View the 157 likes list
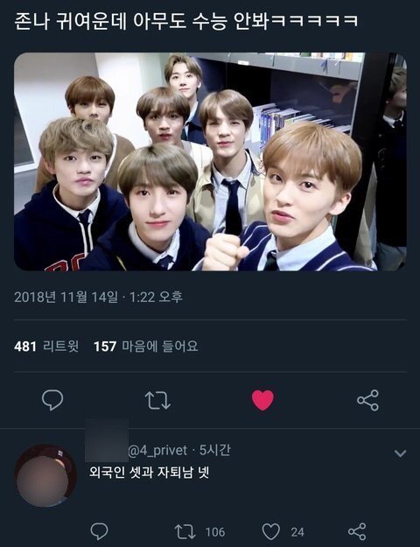Viewport: 420px width, 547px height. [x=146, y=347]
